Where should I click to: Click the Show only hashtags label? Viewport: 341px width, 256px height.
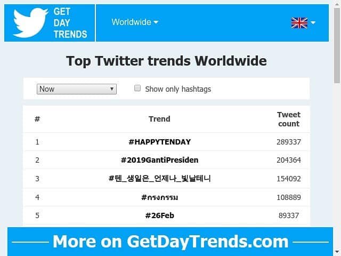pos(178,89)
